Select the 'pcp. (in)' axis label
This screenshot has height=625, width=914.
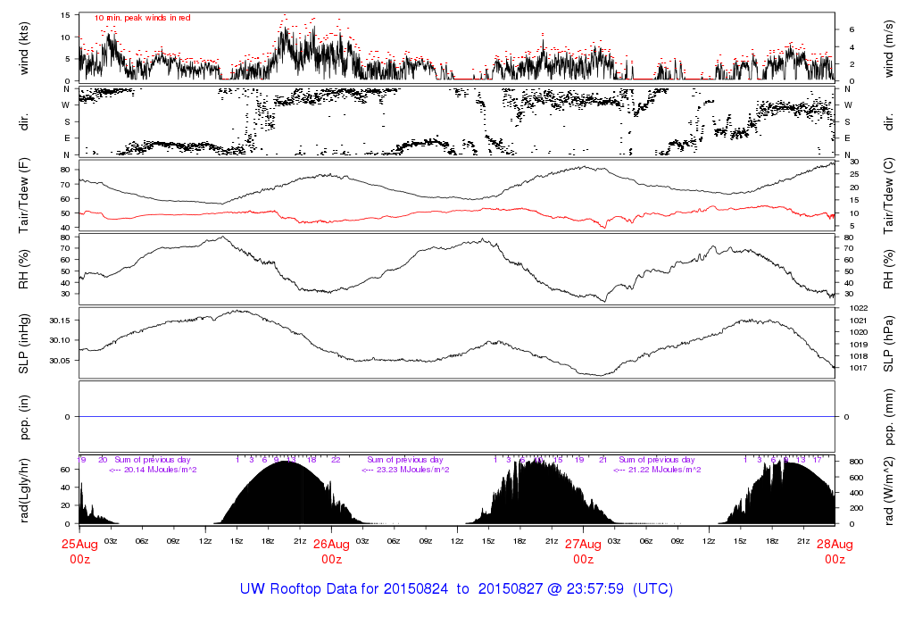pyautogui.click(x=24, y=416)
